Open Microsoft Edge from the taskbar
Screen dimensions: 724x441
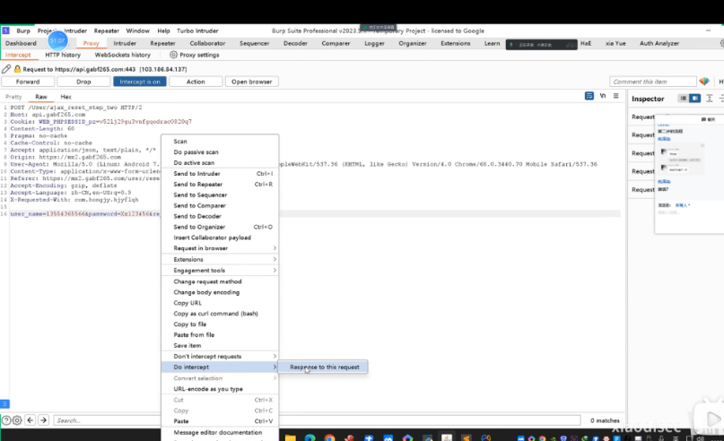[x=310, y=437]
